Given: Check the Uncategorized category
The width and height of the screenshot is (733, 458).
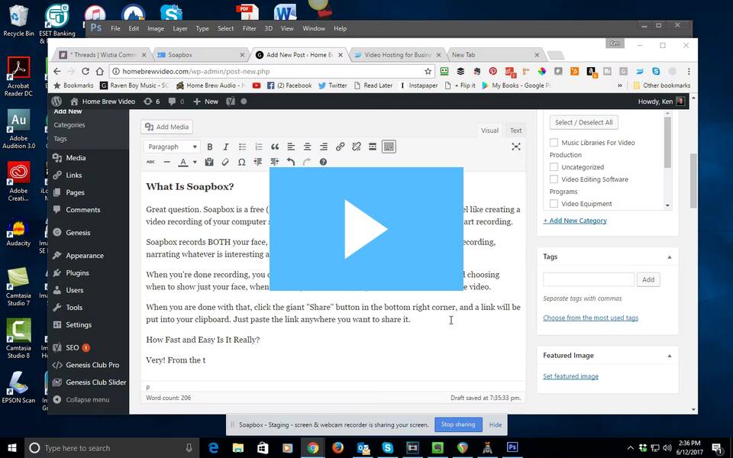Looking at the screenshot, I should [x=554, y=167].
